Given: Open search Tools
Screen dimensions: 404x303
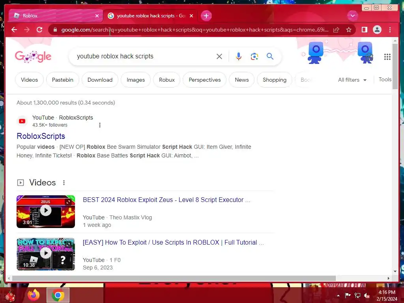Looking at the screenshot, I should pos(385,80).
